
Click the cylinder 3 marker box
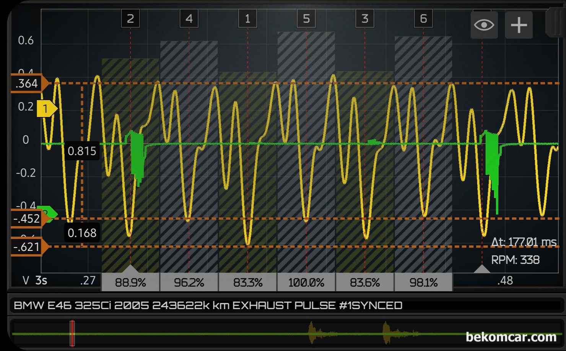[x=364, y=19]
